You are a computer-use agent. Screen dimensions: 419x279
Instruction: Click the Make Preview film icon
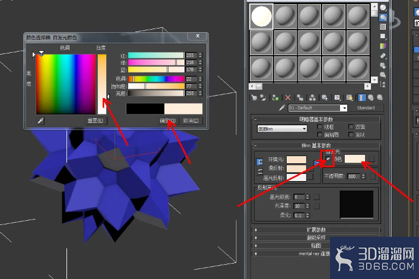pyautogui.click(x=383, y=56)
